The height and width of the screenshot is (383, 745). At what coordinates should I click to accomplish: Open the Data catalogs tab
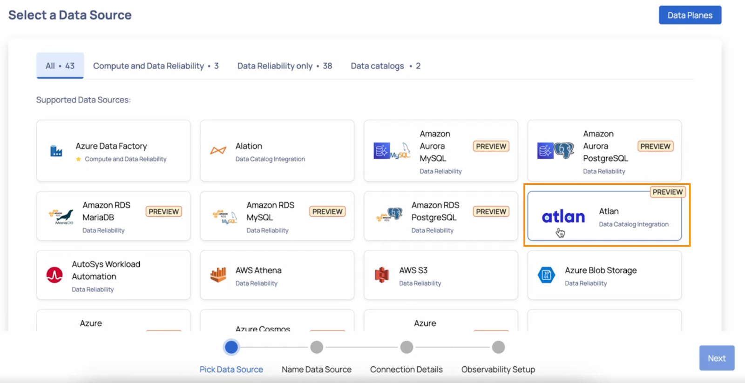386,66
